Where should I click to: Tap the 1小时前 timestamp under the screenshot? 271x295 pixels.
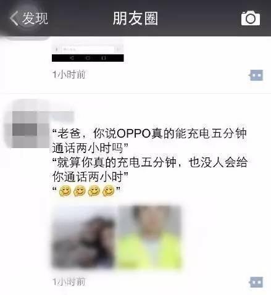(x=69, y=75)
